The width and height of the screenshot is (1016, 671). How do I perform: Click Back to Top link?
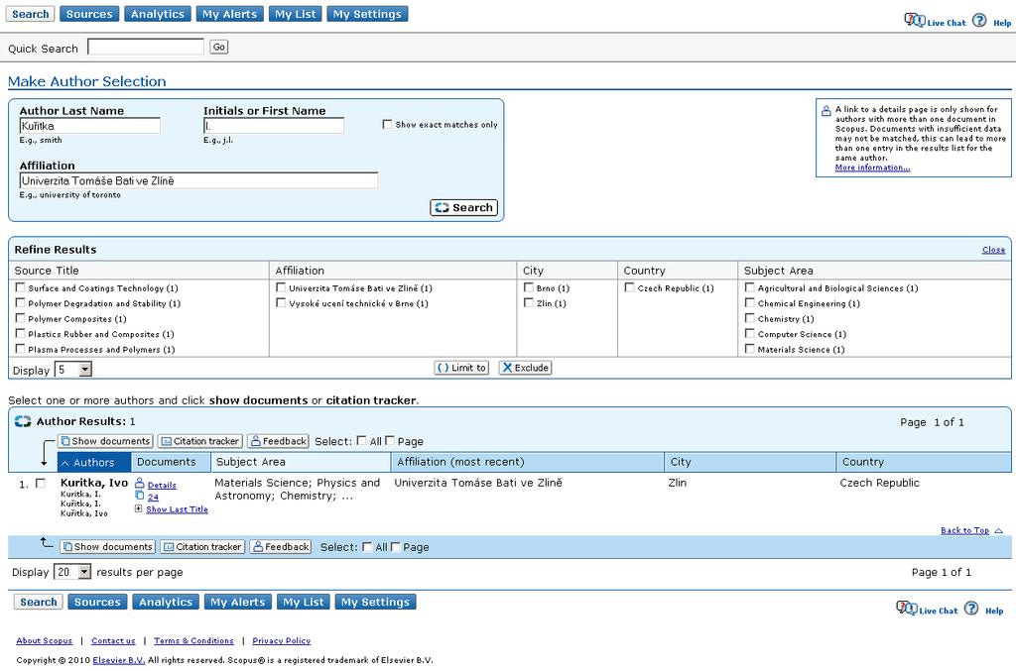tap(964, 530)
